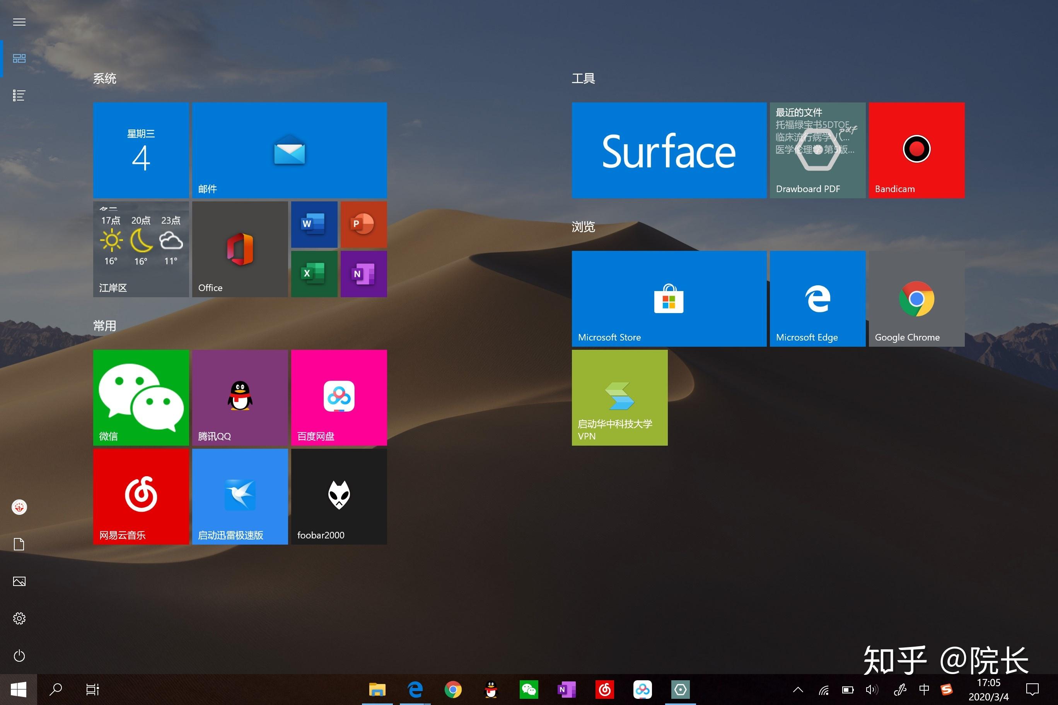The image size is (1058, 705).
Task: Start WeChat from the 微信 tile
Action: pos(141,397)
